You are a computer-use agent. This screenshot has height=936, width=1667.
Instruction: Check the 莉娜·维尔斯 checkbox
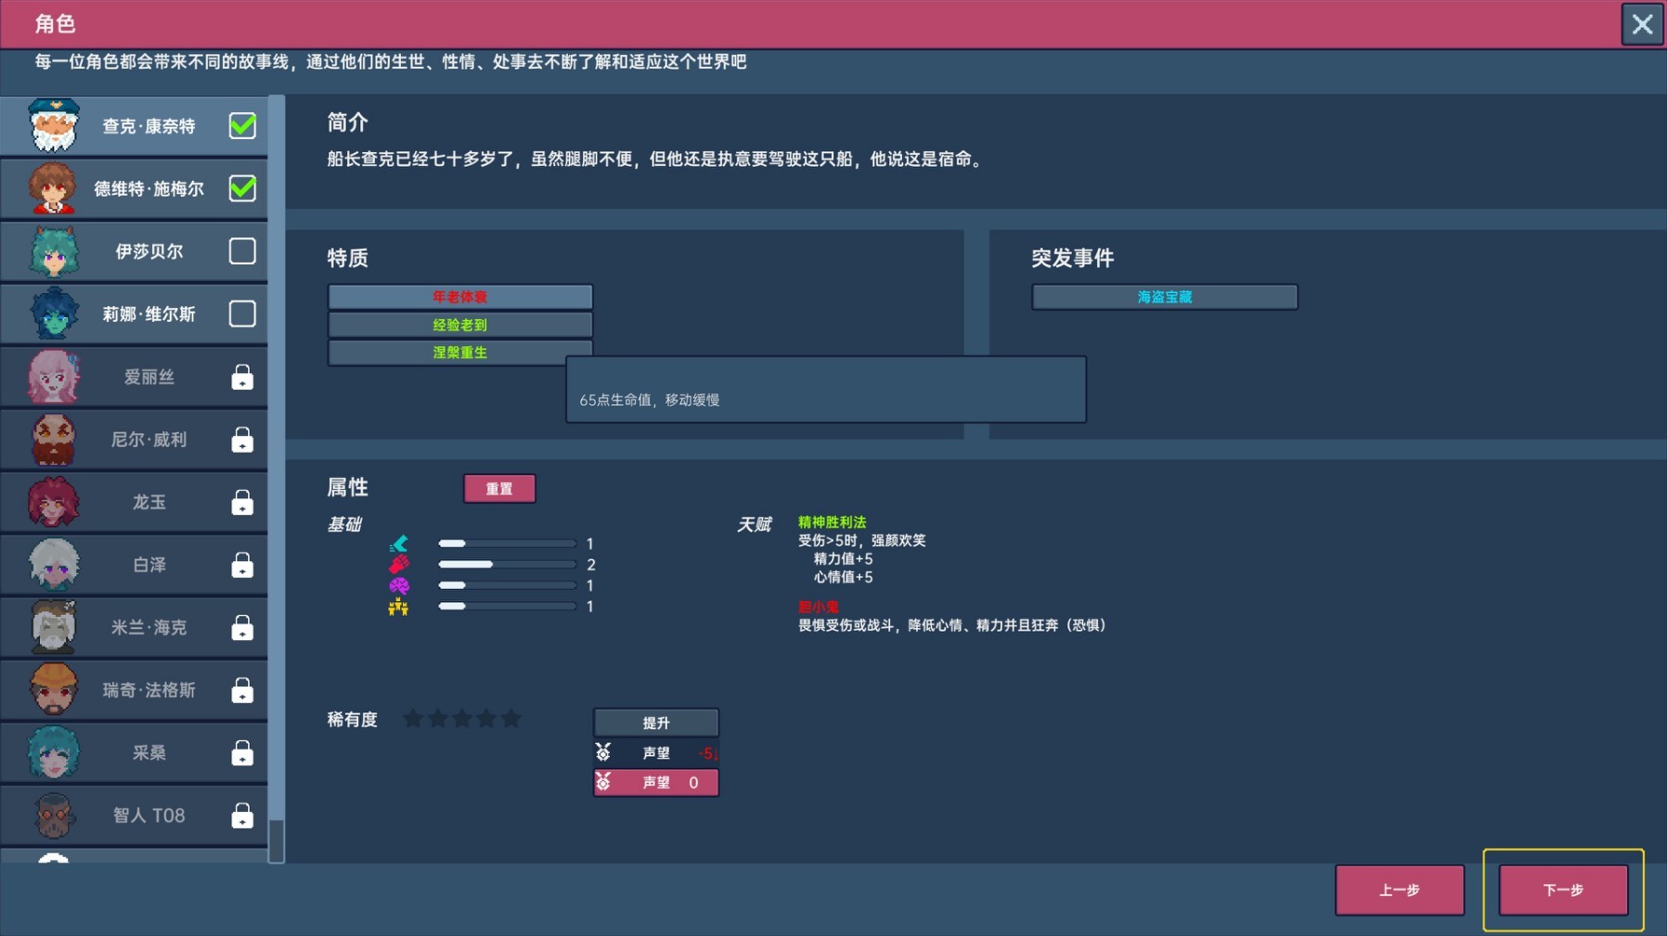click(242, 314)
